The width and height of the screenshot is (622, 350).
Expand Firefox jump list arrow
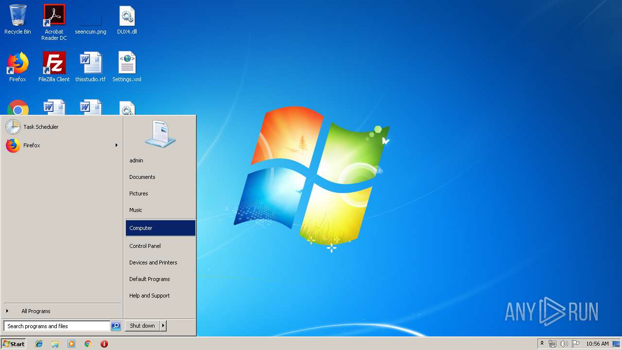click(x=117, y=145)
